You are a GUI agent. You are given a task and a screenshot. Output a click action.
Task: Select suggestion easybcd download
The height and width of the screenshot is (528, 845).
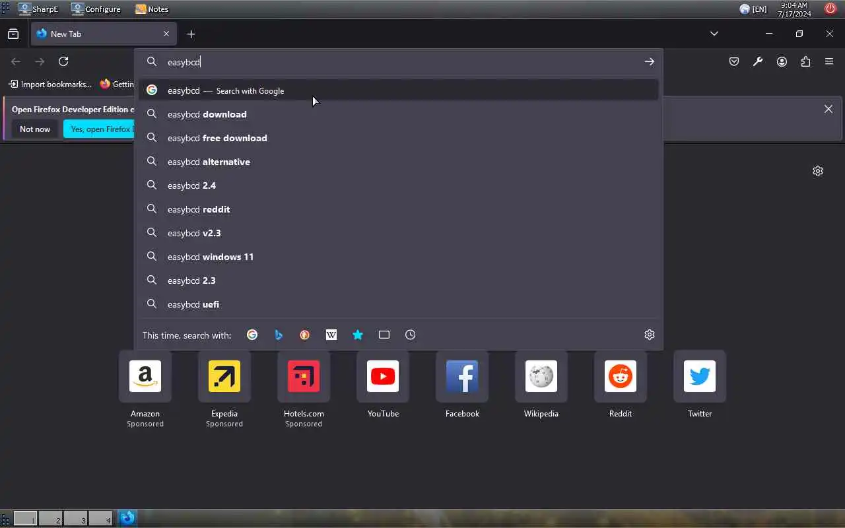coord(399,114)
